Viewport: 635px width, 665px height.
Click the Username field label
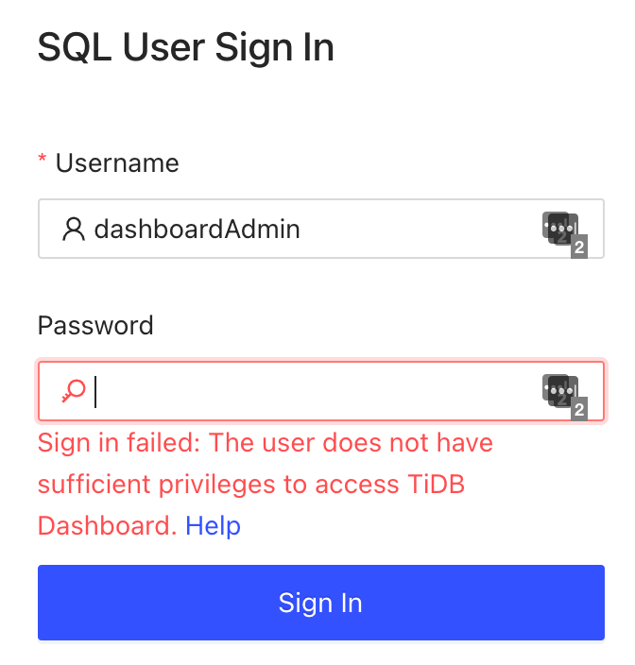tap(117, 163)
